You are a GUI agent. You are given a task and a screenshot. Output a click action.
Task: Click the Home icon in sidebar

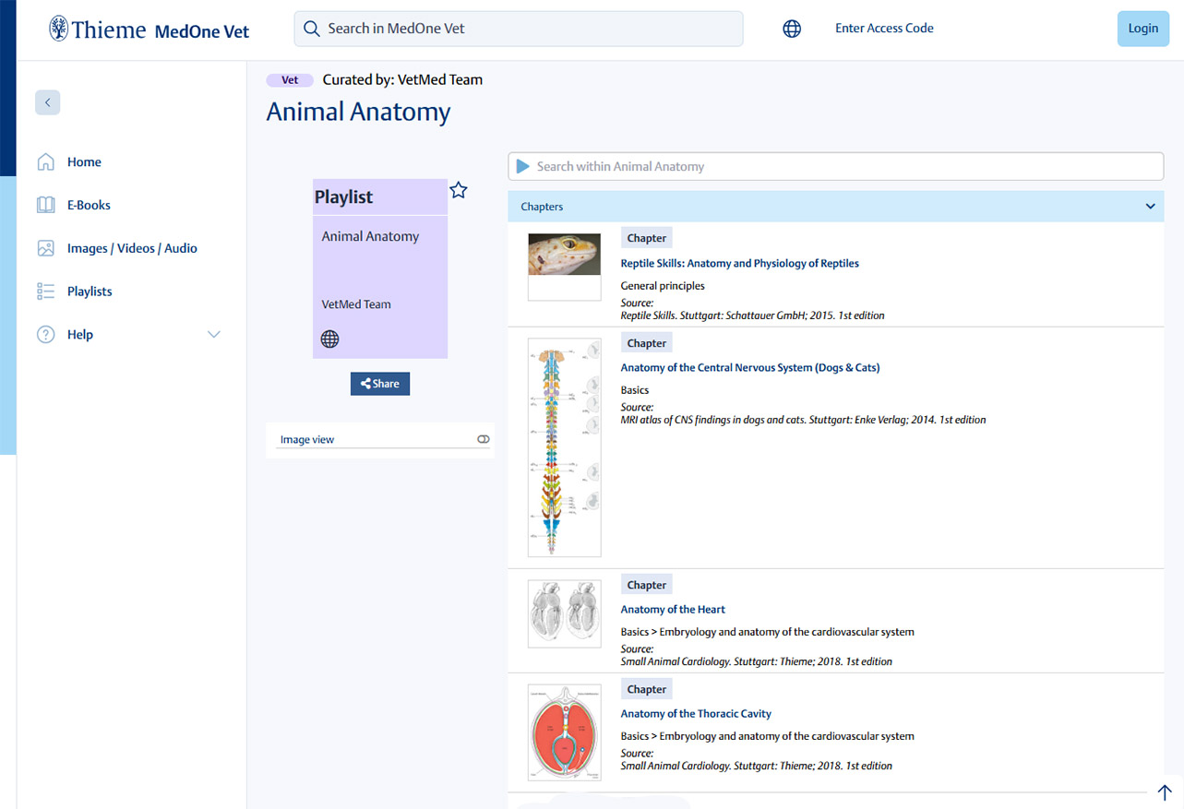(45, 162)
